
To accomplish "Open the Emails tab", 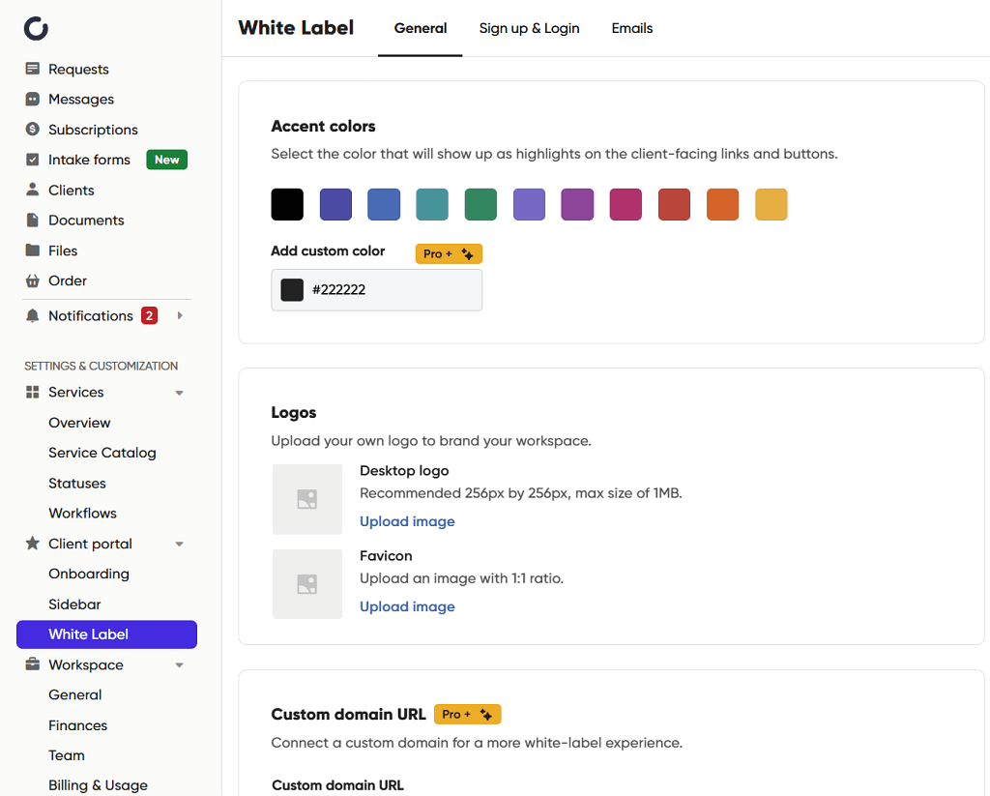I will 632,28.
